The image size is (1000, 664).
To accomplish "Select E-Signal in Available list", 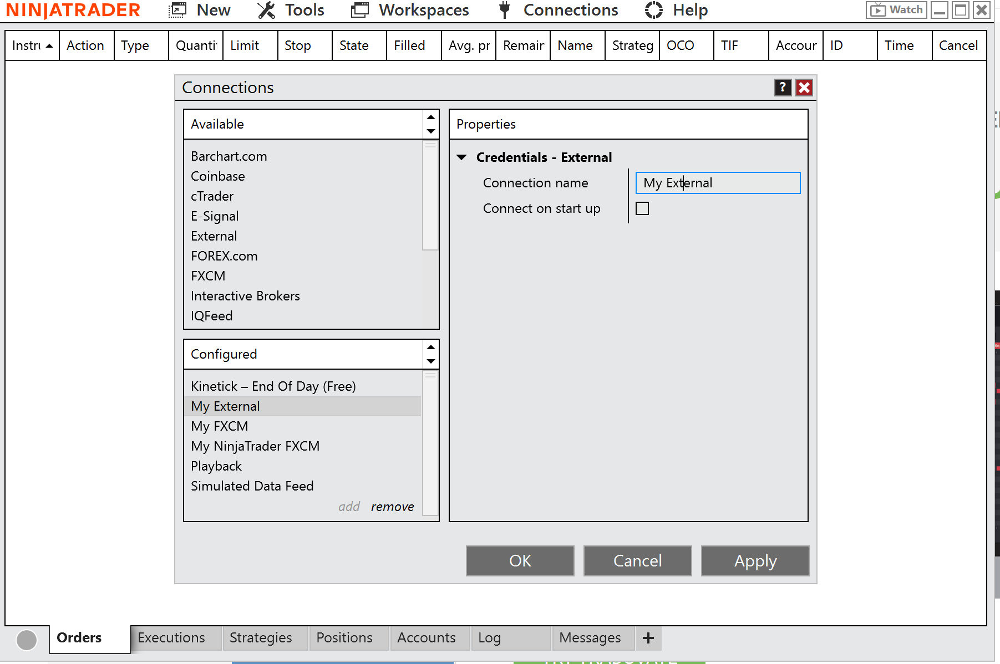I will [x=215, y=216].
